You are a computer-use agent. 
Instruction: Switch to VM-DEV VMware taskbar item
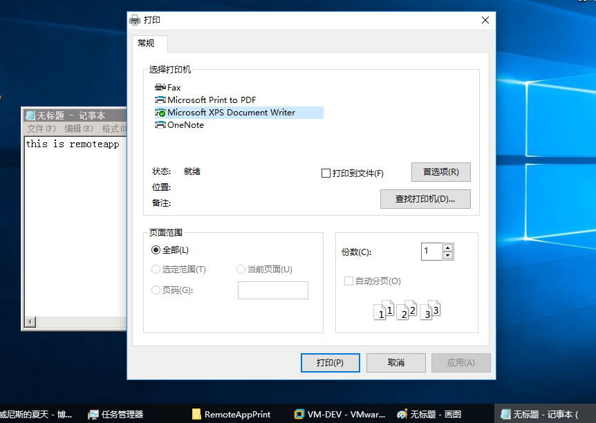339,414
